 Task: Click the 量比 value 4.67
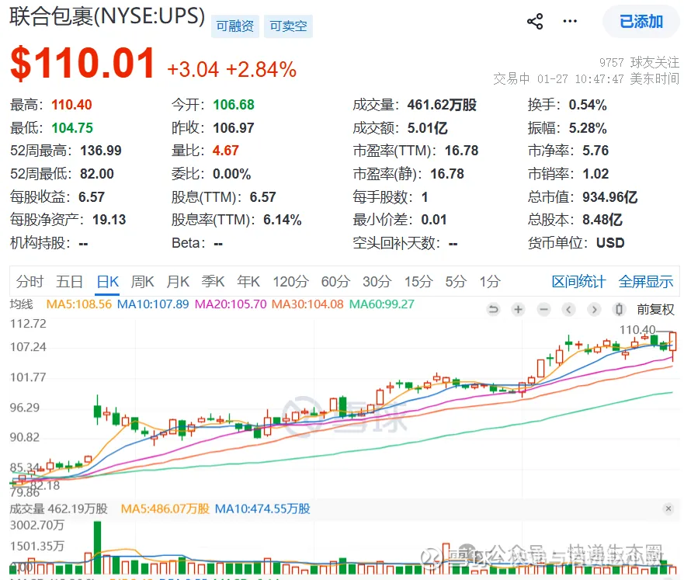tap(225, 151)
